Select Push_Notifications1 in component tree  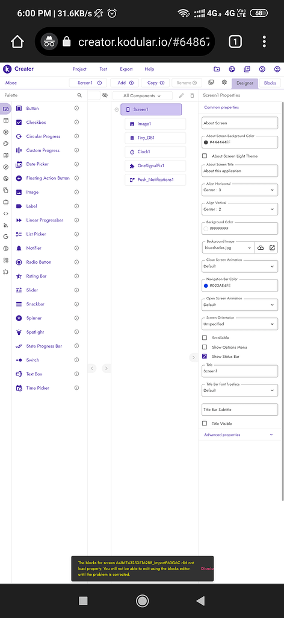click(155, 180)
